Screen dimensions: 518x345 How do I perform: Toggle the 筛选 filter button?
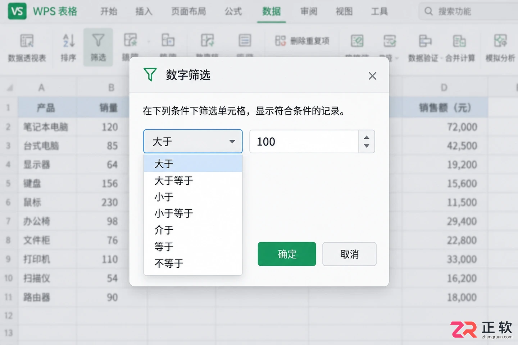[98, 47]
